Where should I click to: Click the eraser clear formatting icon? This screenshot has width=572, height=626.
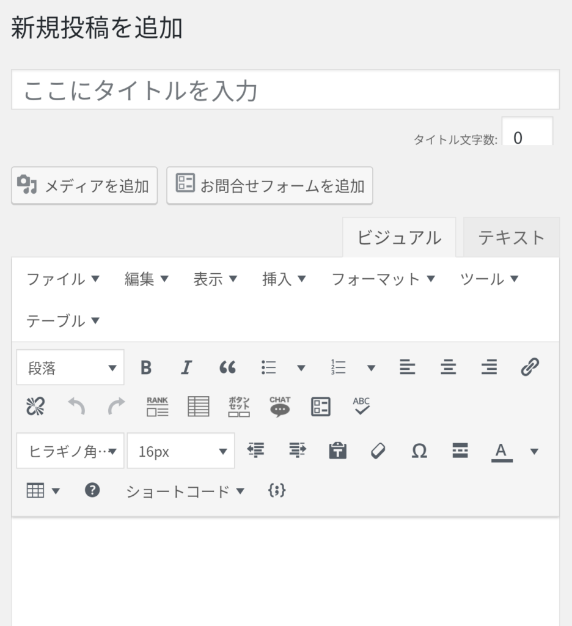(378, 451)
